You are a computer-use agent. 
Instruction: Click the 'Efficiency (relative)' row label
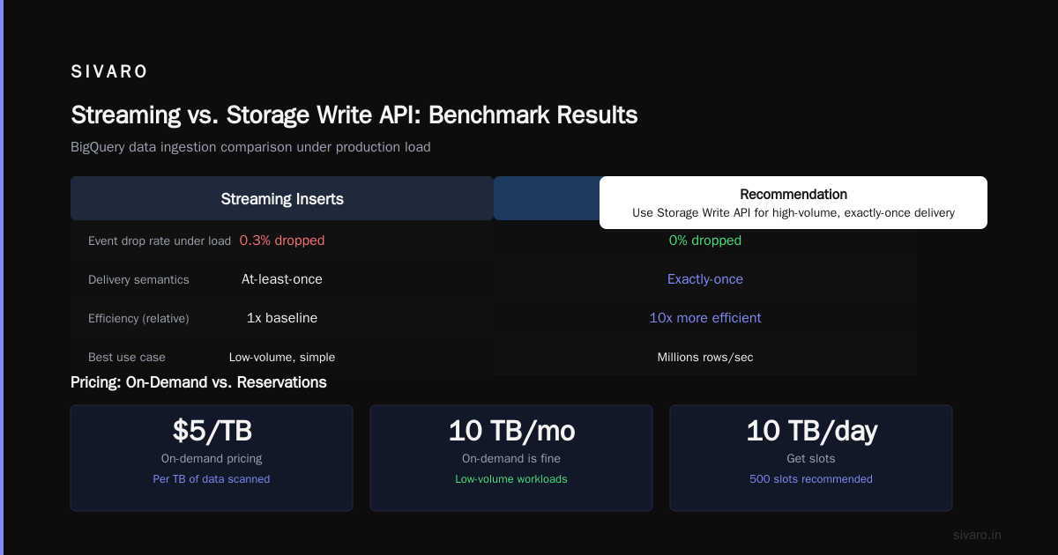pos(138,318)
